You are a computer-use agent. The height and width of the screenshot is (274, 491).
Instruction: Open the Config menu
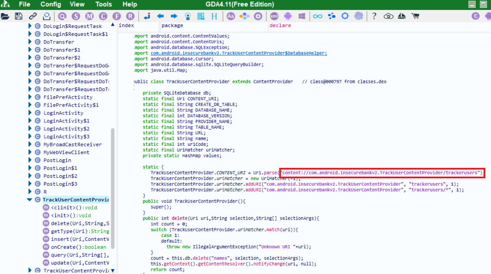pos(51,5)
